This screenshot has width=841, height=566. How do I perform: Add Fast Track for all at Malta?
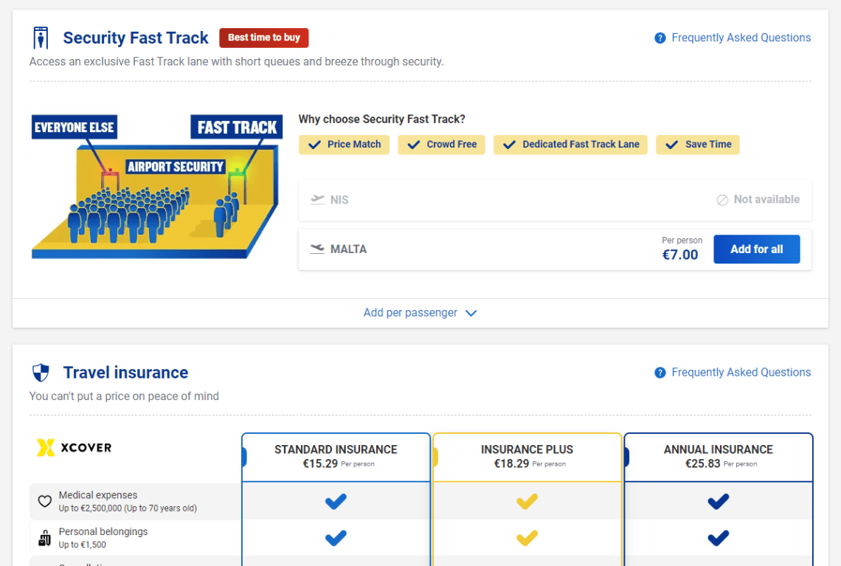click(756, 249)
